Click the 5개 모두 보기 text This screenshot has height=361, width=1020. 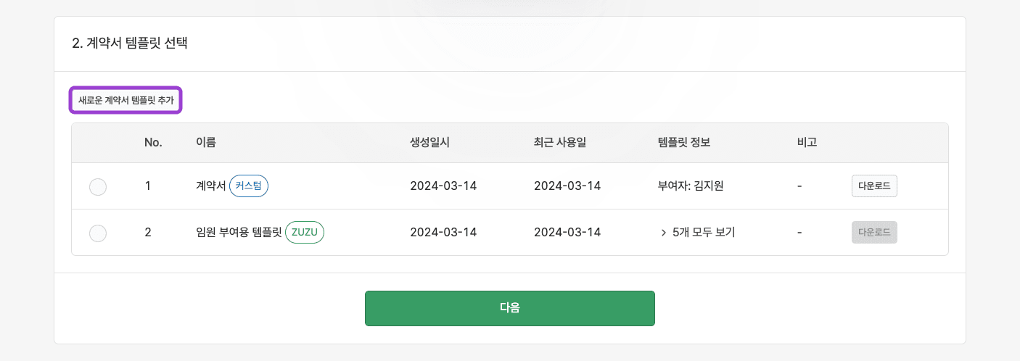point(704,233)
